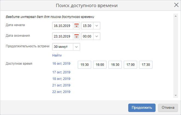Show available times for 16 окт, 2019
Image resolution: width=181 pixels, height=115 pixels.
click(x=61, y=64)
